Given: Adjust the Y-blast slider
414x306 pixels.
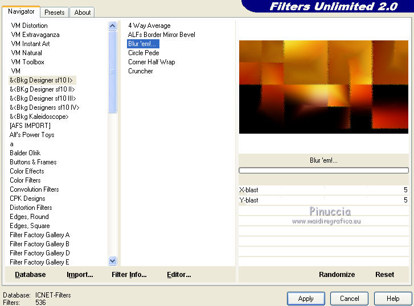Looking at the screenshot, I should (323, 200).
